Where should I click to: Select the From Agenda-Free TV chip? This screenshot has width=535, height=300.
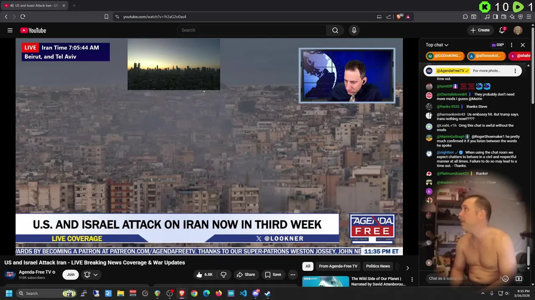[338, 266]
